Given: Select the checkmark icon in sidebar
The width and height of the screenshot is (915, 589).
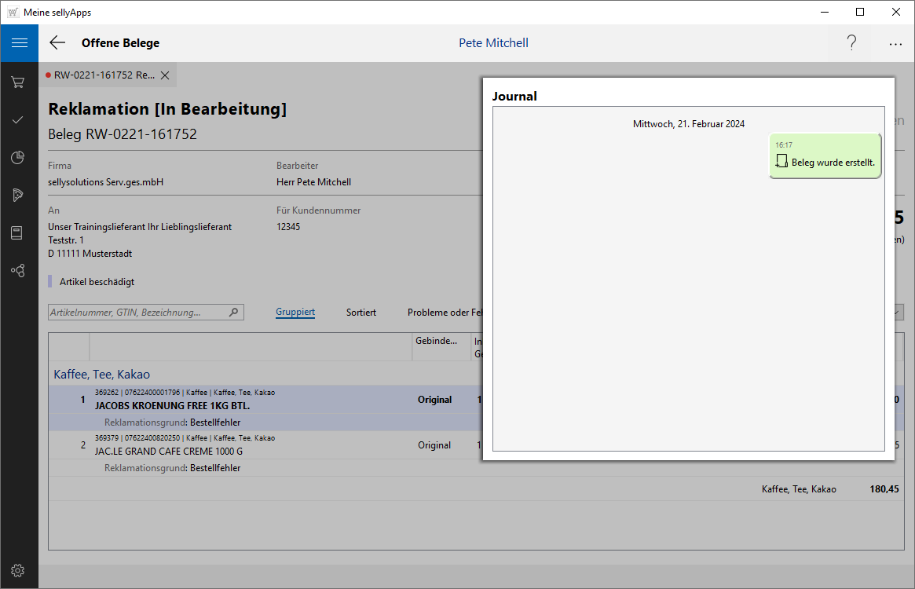Looking at the screenshot, I should click(18, 119).
